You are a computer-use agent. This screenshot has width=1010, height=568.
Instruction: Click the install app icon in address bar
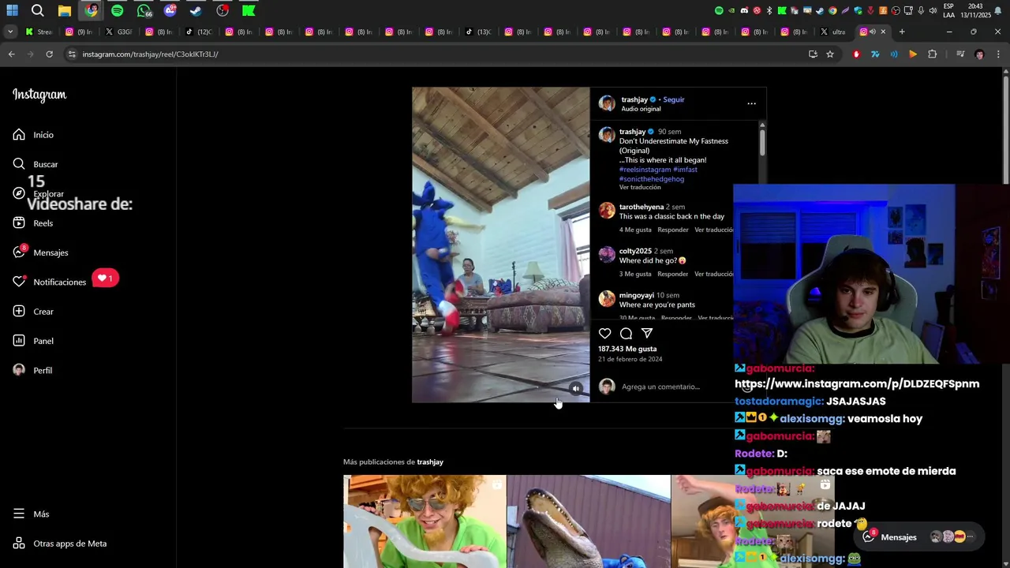coord(813,54)
